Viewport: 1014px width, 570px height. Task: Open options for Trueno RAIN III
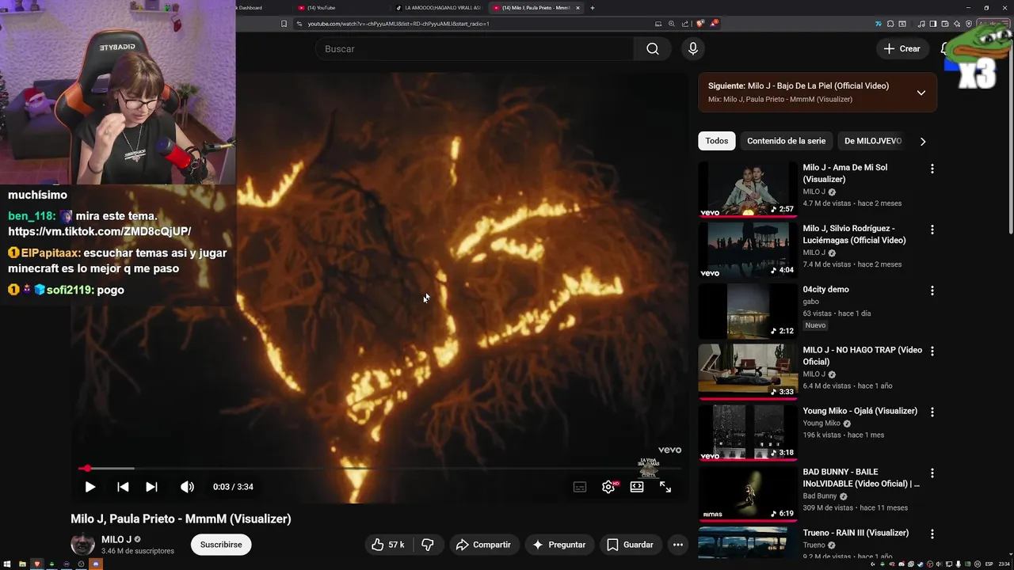[932, 534]
